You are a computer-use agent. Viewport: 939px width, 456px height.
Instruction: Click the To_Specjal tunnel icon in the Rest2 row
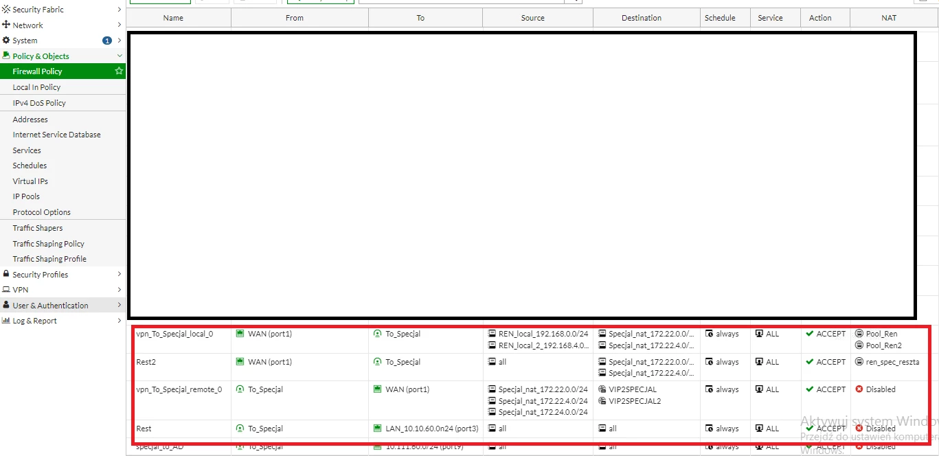coord(377,362)
